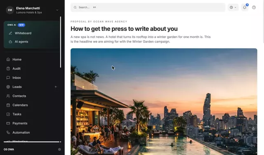Click the OS OWA label
This screenshot has width=264, height=155.
click(x=9, y=150)
